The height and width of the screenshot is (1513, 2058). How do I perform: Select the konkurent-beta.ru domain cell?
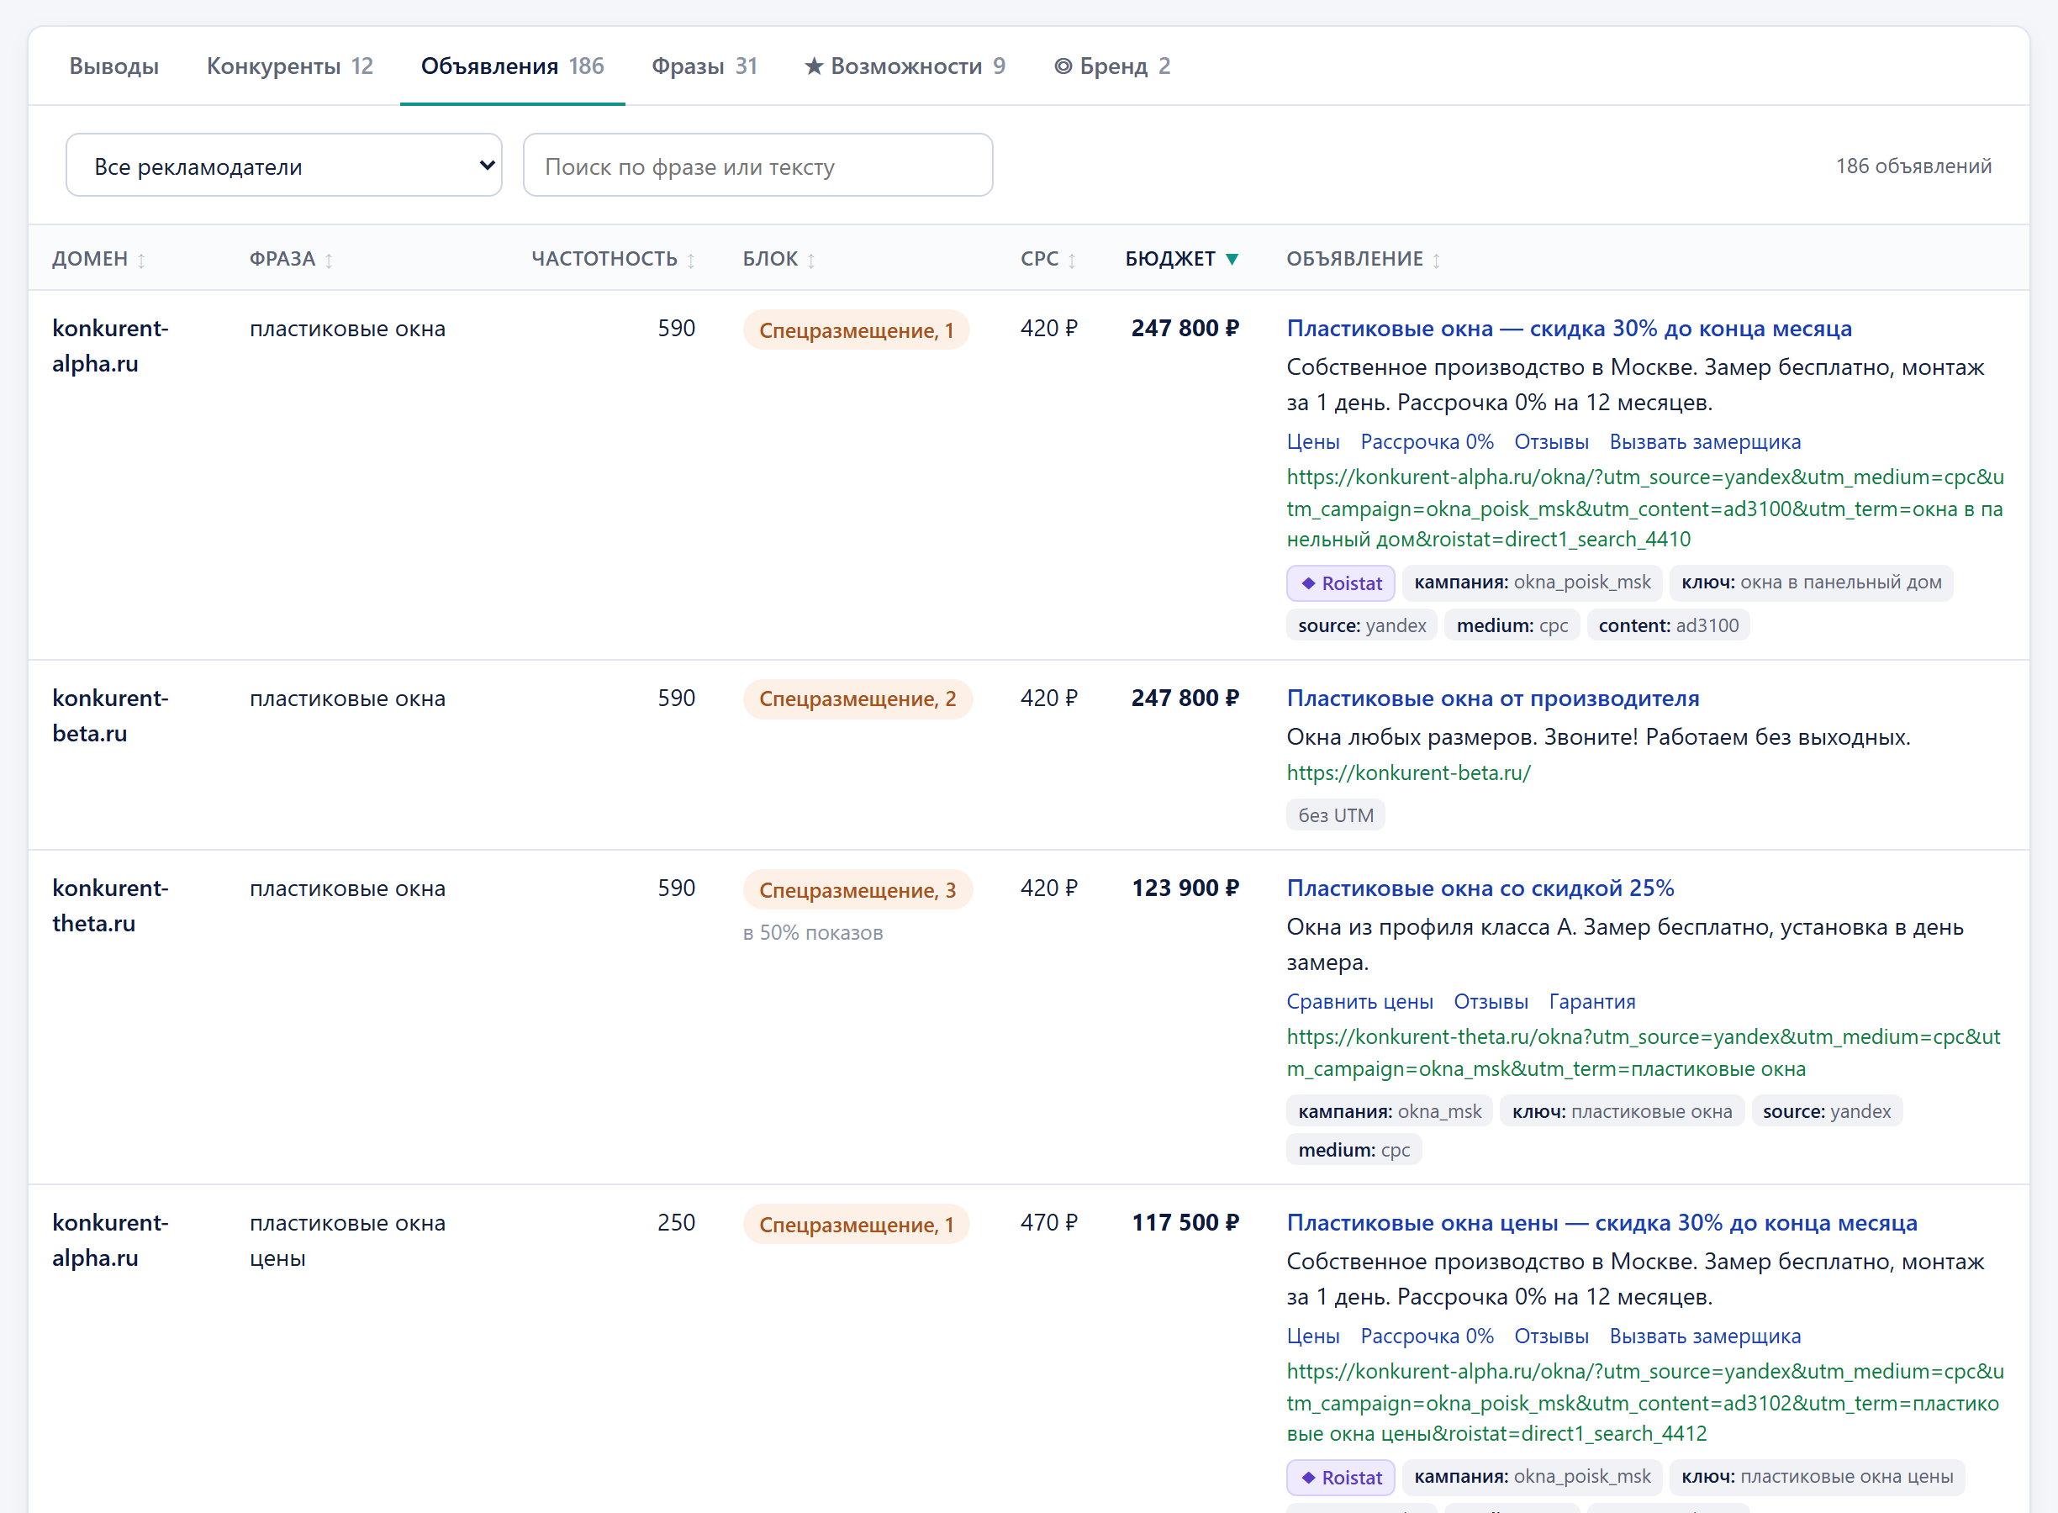pyautogui.click(x=110, y=716)
